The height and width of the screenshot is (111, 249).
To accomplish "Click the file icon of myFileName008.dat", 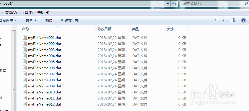I will coord(25,80).
